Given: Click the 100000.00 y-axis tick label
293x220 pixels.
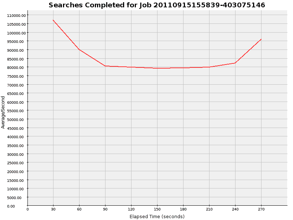Looking at the screenshot, I should (16, 33).
